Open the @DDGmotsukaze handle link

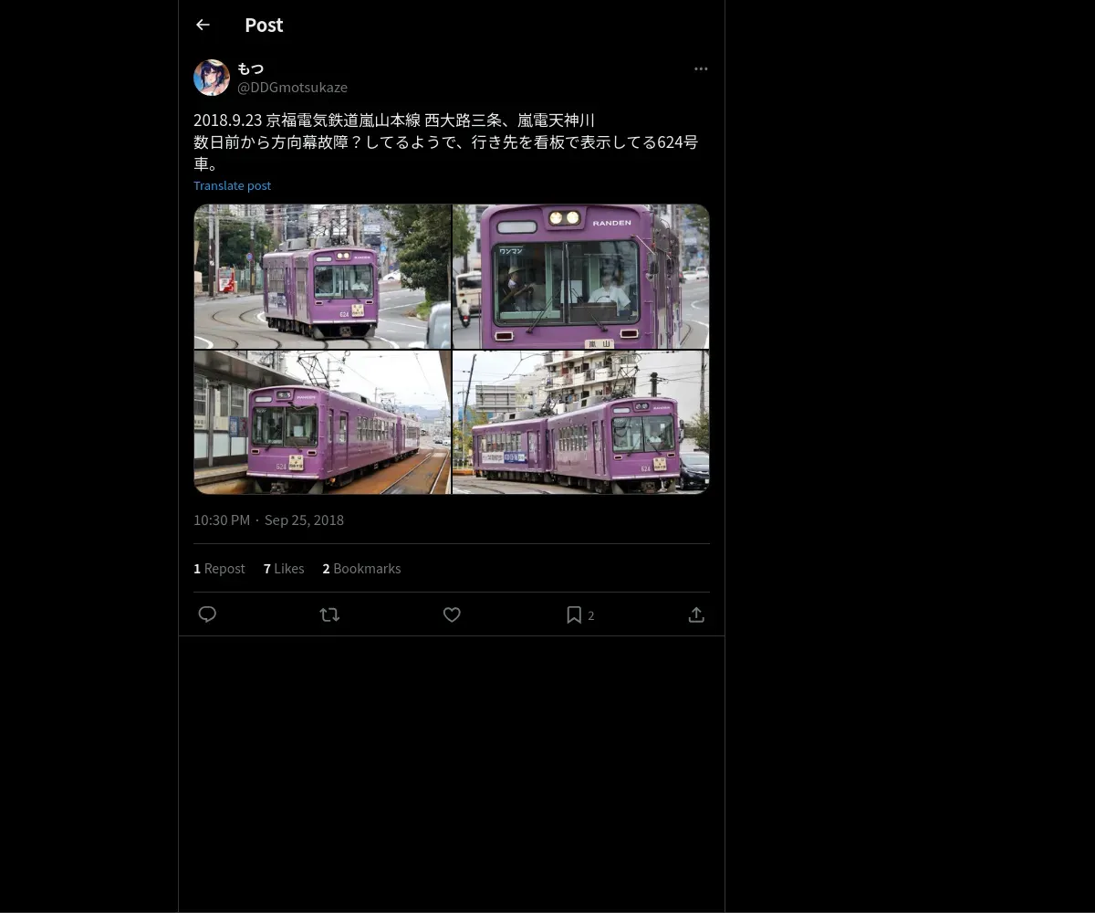click(x=292, y=87)
